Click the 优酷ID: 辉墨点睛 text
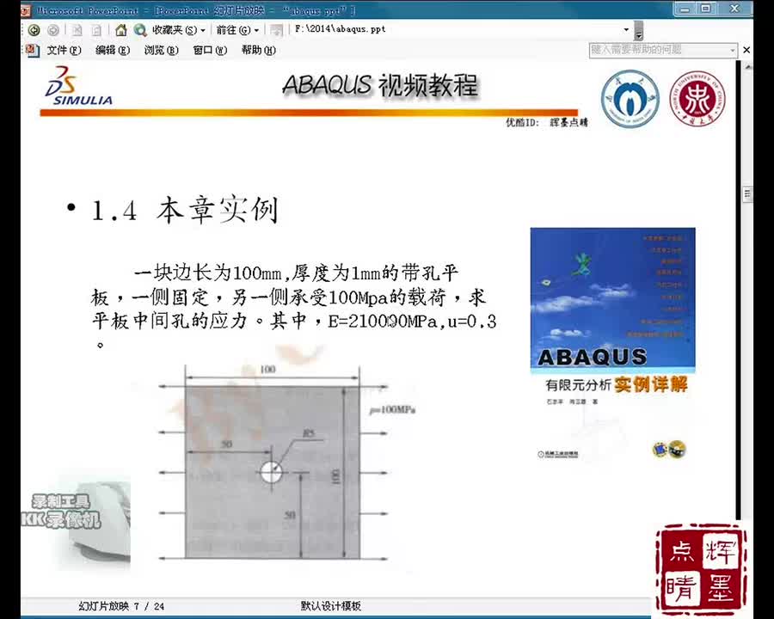This screenshot has width=774, height=619. (547, 122)
